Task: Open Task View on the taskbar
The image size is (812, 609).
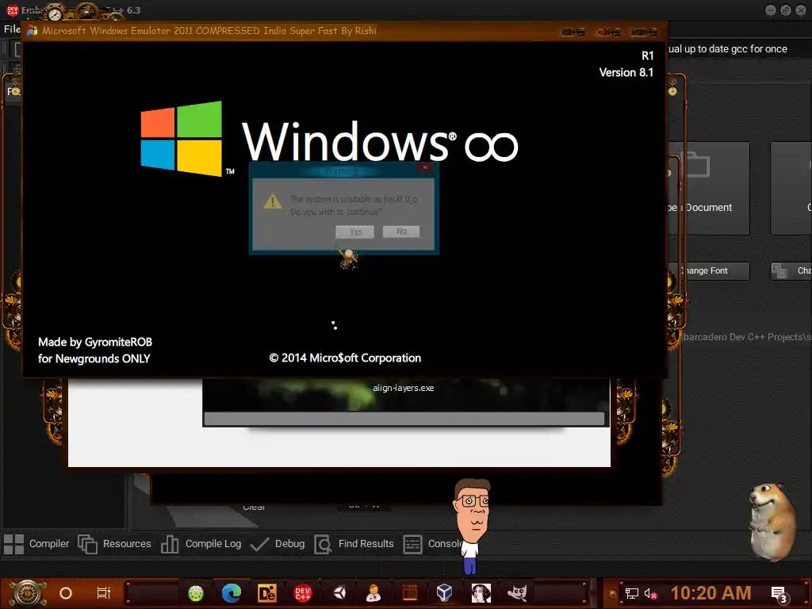Action: [x=104, y=593]
